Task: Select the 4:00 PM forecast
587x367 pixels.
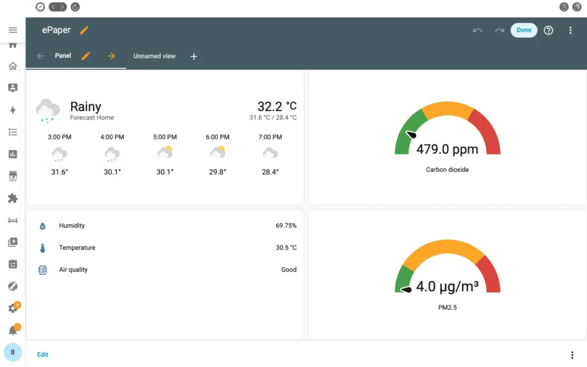Action: (x=112, y=154)
